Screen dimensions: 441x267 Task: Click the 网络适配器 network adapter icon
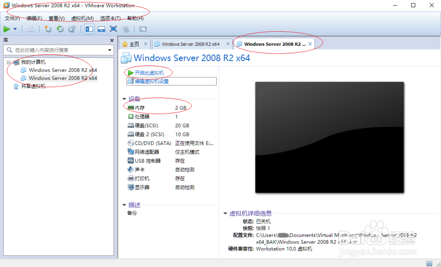pyautogui.click(x=131, y=152)
